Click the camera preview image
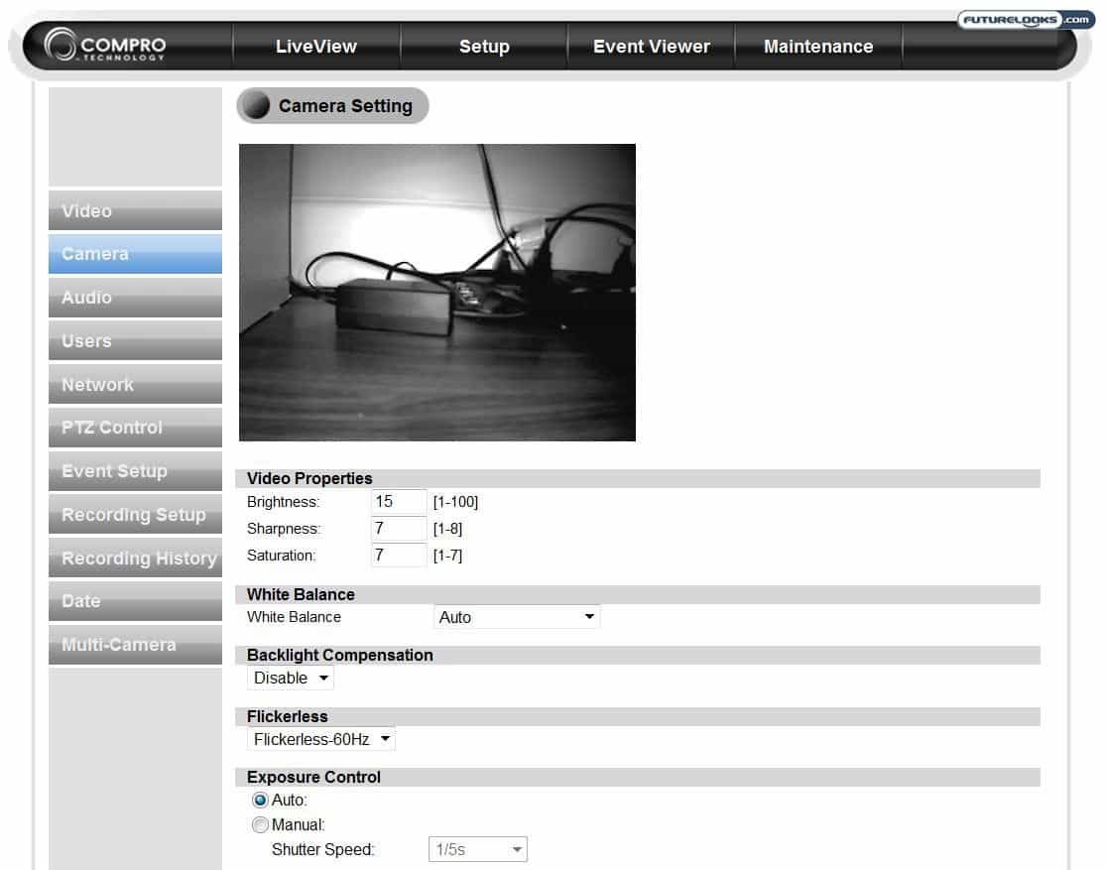1106x870 pixels. pyautogui.click(x=436, y=293)
